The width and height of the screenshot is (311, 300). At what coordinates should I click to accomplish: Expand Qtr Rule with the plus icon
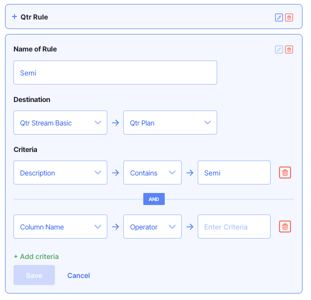(x=14, y=17)
